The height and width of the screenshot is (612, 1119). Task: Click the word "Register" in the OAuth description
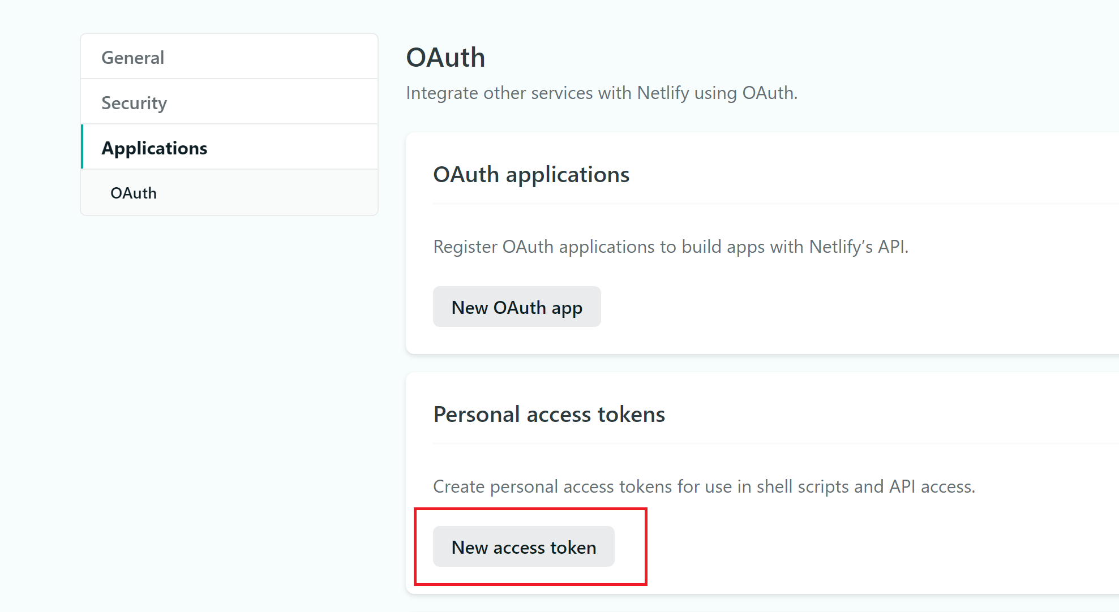pyautogui.click(x=465, y=247)
